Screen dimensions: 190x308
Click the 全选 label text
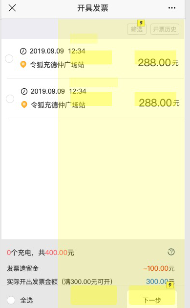point(26,300)
